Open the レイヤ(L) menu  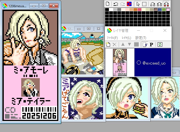coord(126,38)
